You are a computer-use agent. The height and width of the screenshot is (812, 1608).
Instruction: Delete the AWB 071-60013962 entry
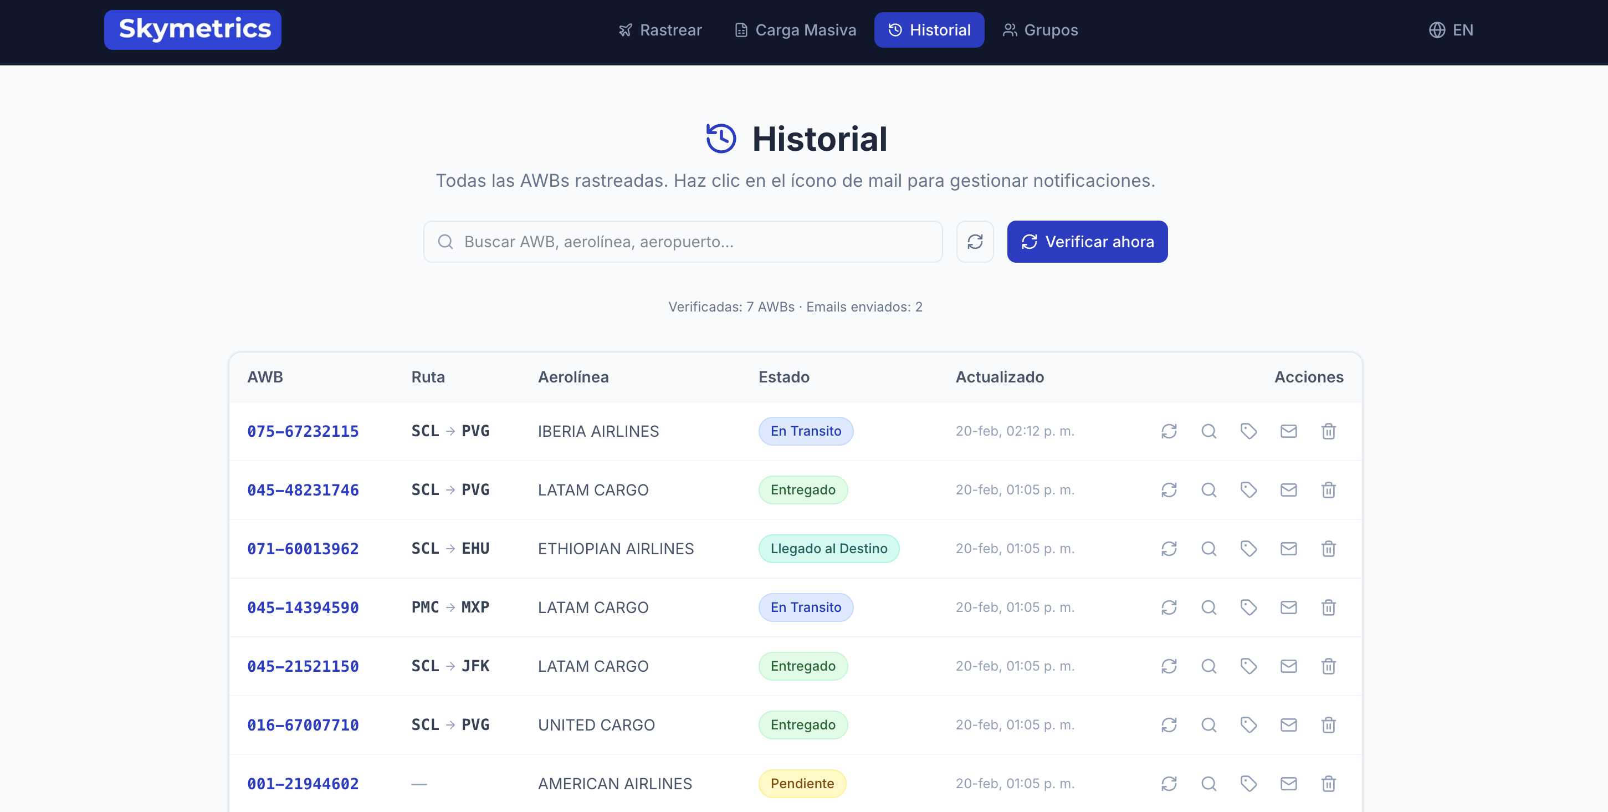coord(1328,548)
